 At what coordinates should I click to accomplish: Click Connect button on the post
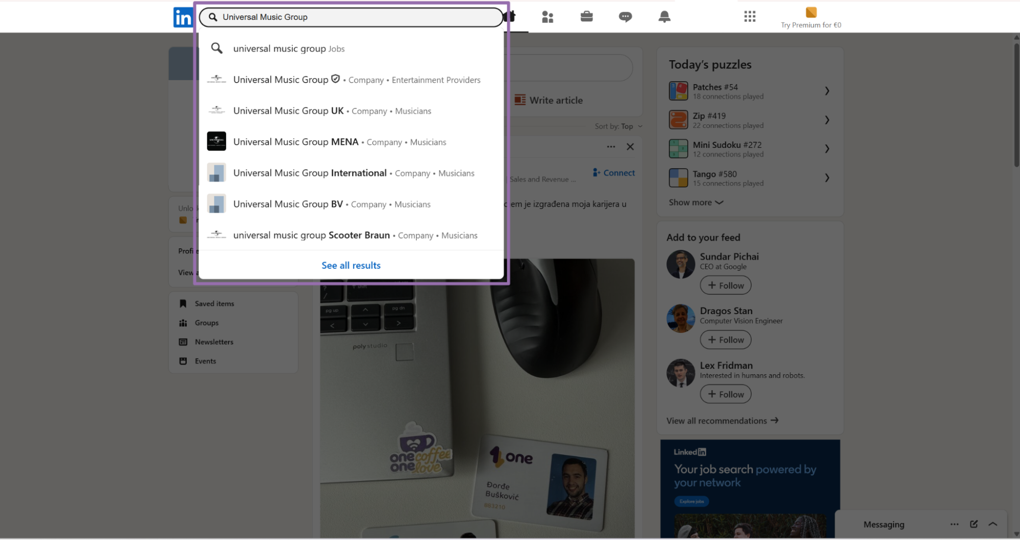(613, 173)
